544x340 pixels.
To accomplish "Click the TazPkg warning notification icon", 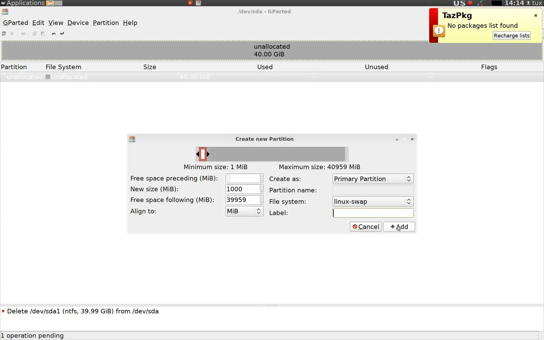I will click(439, 31).
